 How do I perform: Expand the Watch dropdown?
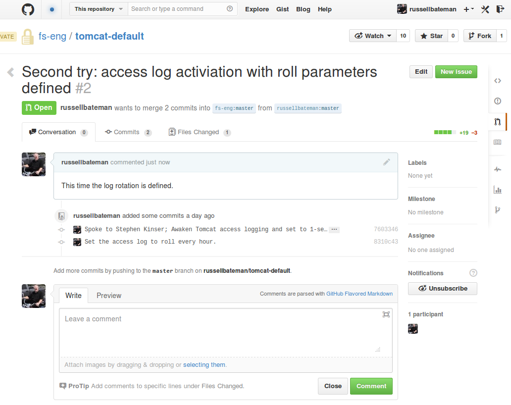[x=373, y=36]
